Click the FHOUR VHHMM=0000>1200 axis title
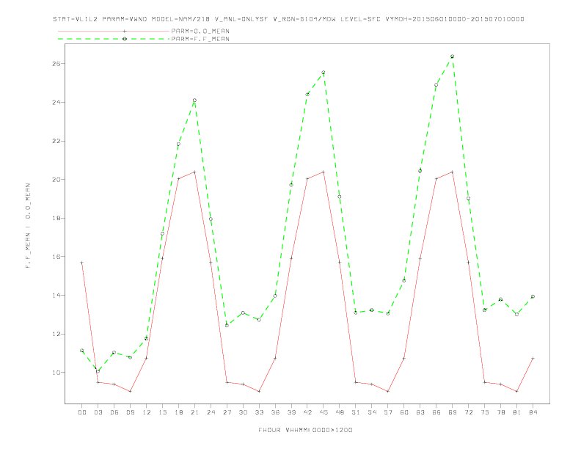 pyautogui.click(x=305, y=430)
